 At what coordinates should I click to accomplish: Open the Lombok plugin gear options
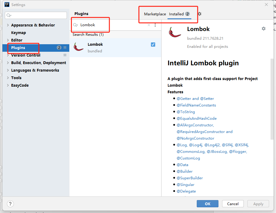tap(264, 29)
